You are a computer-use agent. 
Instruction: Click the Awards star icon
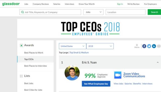[x=21, y=45]
